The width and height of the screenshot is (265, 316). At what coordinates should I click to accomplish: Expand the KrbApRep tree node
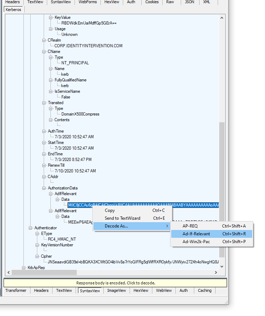(x=24, y=268)
